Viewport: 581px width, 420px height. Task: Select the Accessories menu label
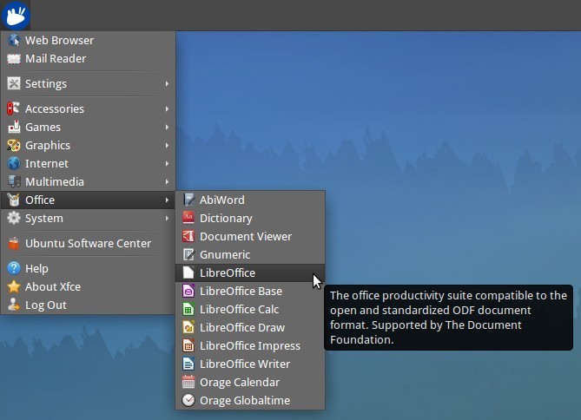(55, 108)
